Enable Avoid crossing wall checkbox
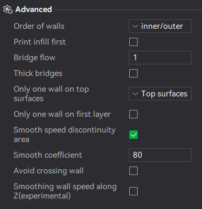 pyautogui.click(x=133, y=171)
